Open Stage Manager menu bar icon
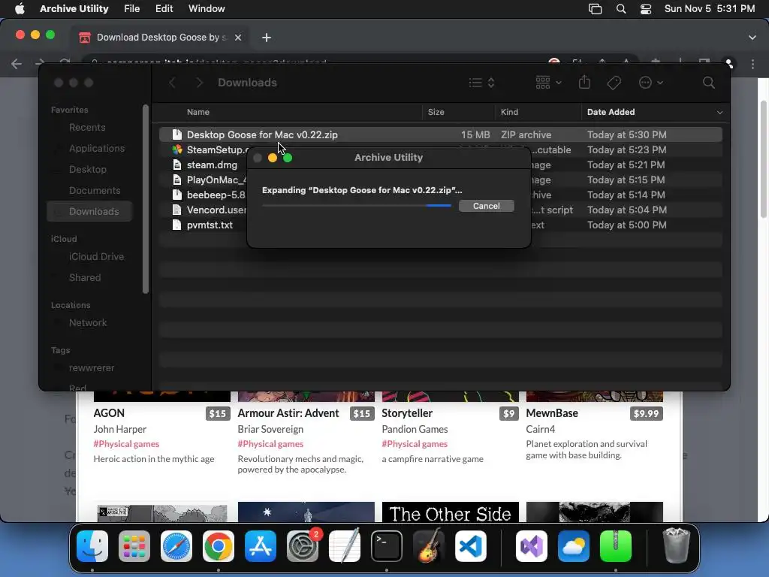The width and height of the screenshot is (769, 577). [595, 9]
